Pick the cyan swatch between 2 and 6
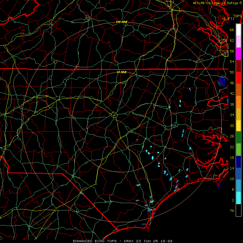The image size is (243, 243). point(238,198)
